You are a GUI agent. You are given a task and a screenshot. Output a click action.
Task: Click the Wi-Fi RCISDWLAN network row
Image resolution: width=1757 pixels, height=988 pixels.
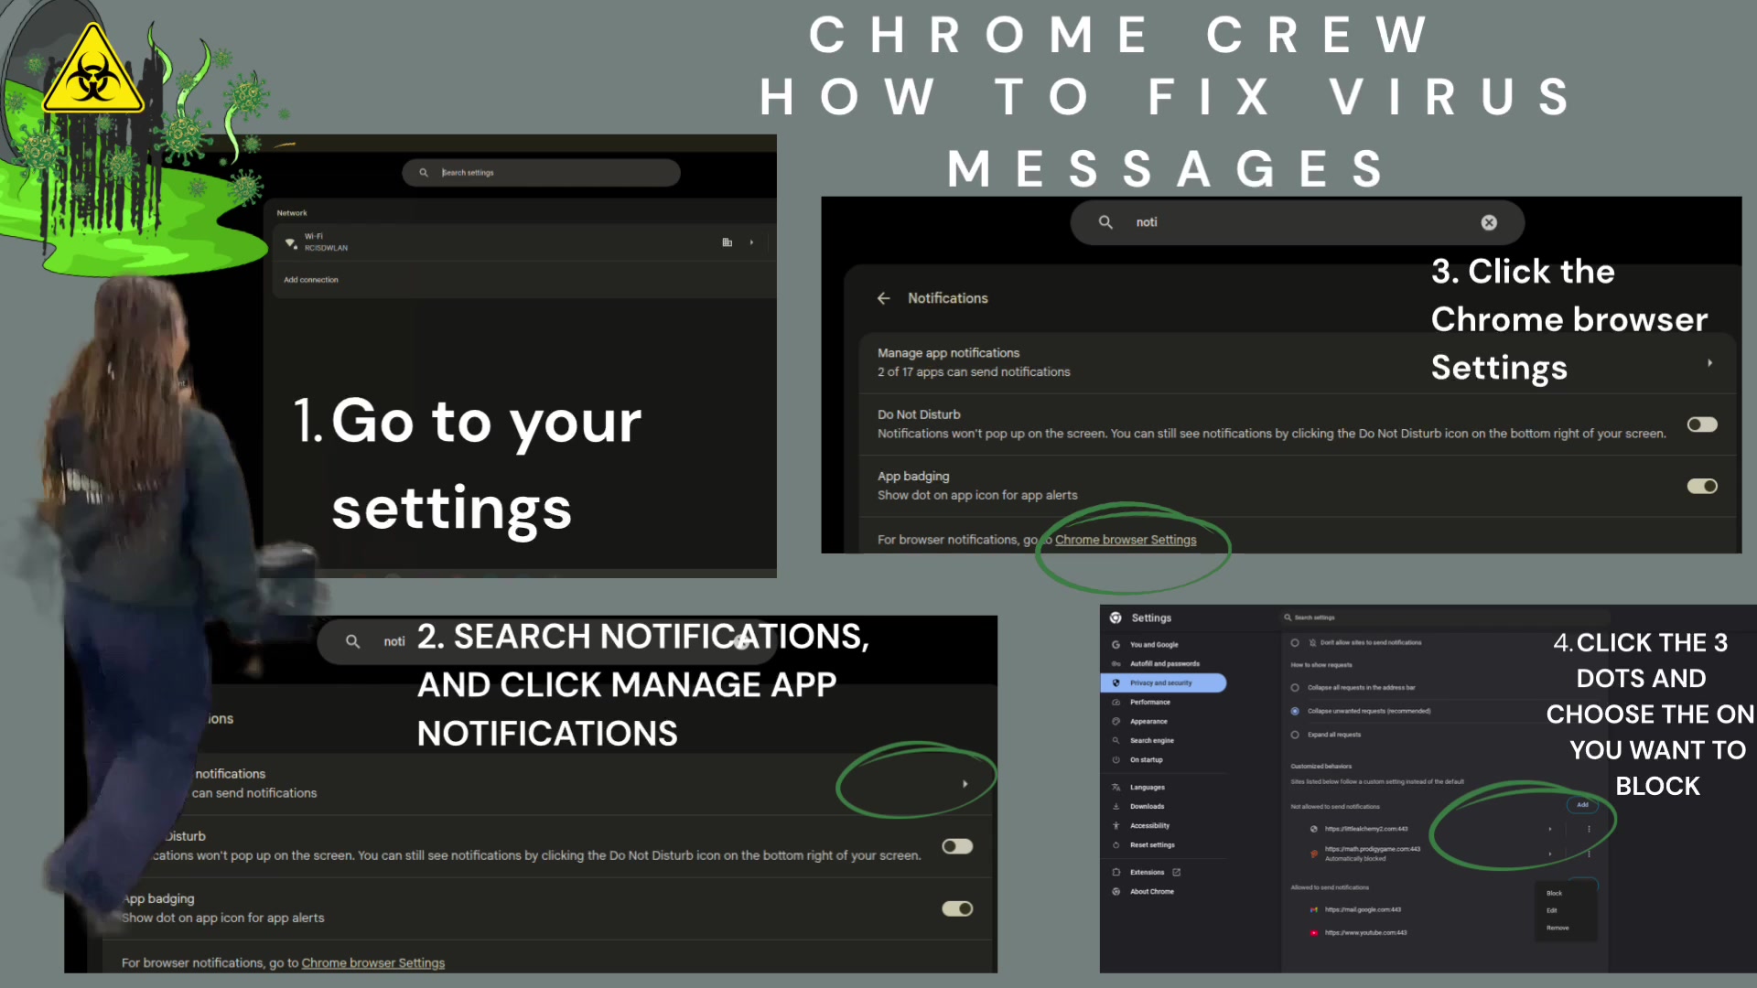pyautogui.click(x=523, y=242)
